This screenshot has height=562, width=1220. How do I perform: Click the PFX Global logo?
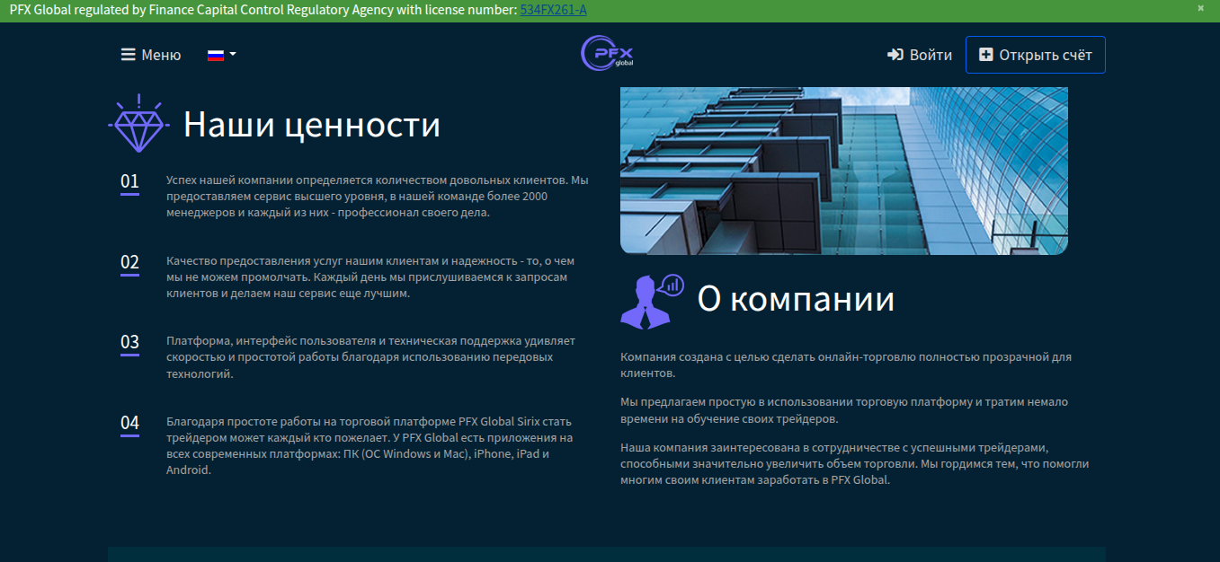tap(606, 54)
